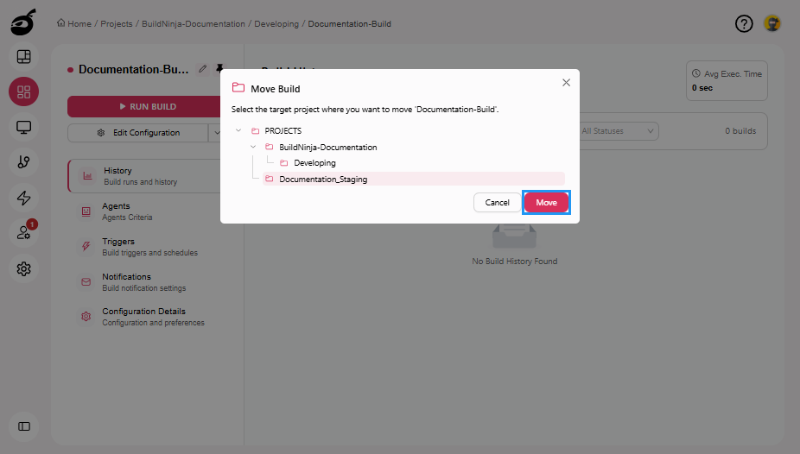The height and width of the screenshot is (454, 800).
Task: Click the help question mark icon
Action: pyautogui.click(x=744, y=24)
